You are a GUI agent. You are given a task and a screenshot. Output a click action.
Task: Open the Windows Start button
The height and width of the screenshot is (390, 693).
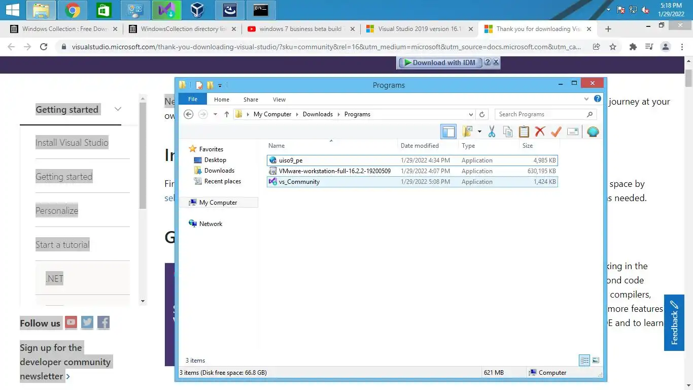click(x=12, y=10)
